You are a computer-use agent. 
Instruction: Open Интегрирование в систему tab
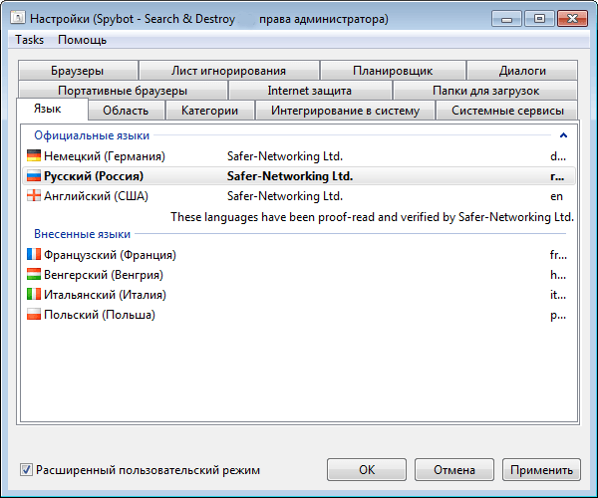[345, 111]
